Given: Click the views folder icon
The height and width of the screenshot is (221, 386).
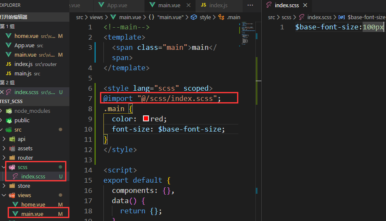Looking at the screenshot, I should tap(12, 195).
